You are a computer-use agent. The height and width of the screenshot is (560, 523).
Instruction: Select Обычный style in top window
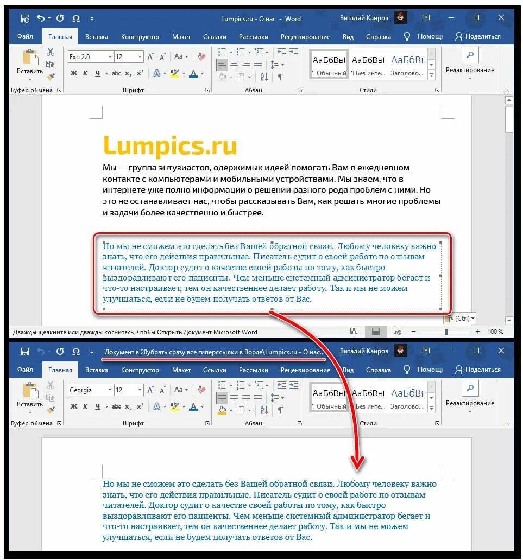pos(329,64)
